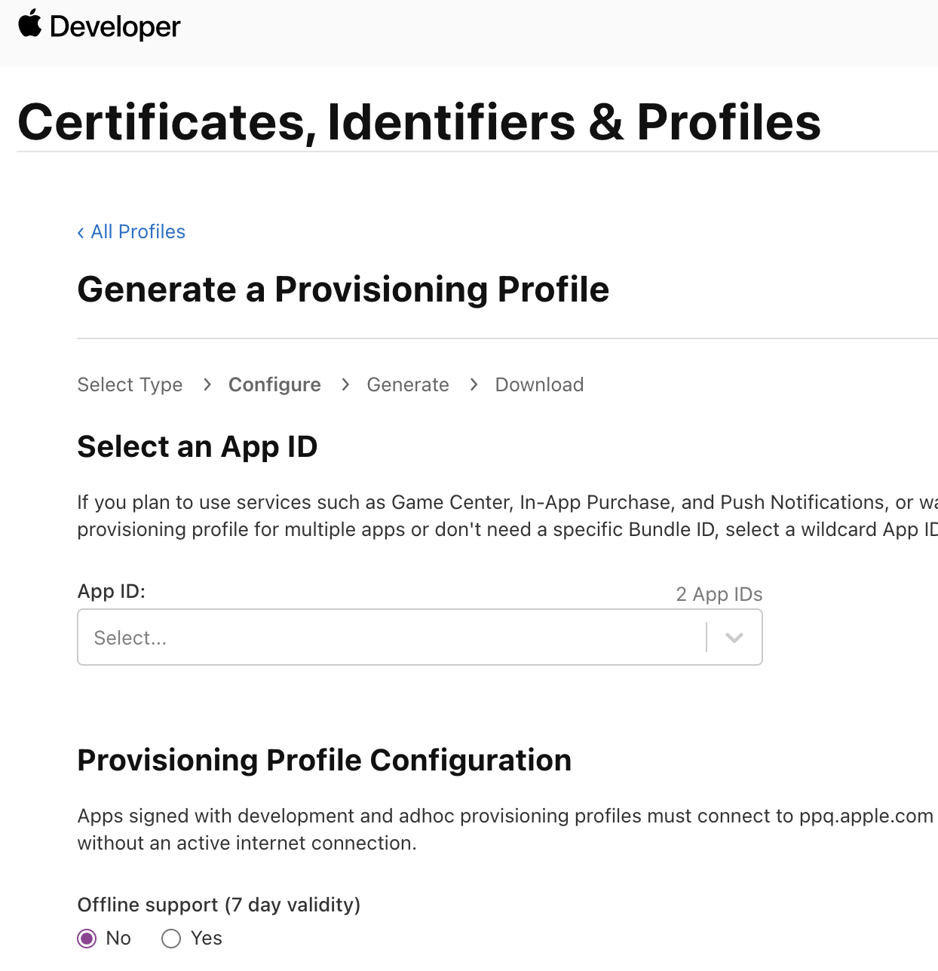Click chevron after Select Type step
Viewport: 938px width, 971px height.
[x=207, y=384]
